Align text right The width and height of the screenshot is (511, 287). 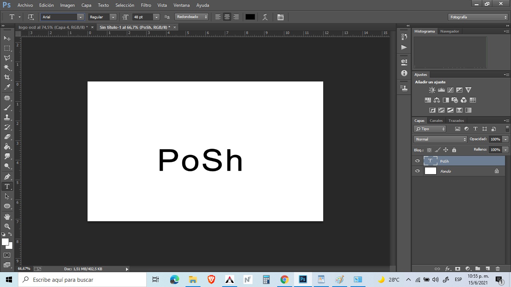click(236, 17)
